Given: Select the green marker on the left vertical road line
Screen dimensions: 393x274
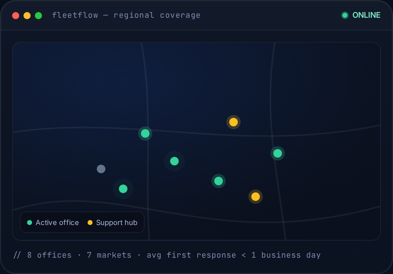Looking at the screenshot, I should pyautogui.click(x=145, y=133).
